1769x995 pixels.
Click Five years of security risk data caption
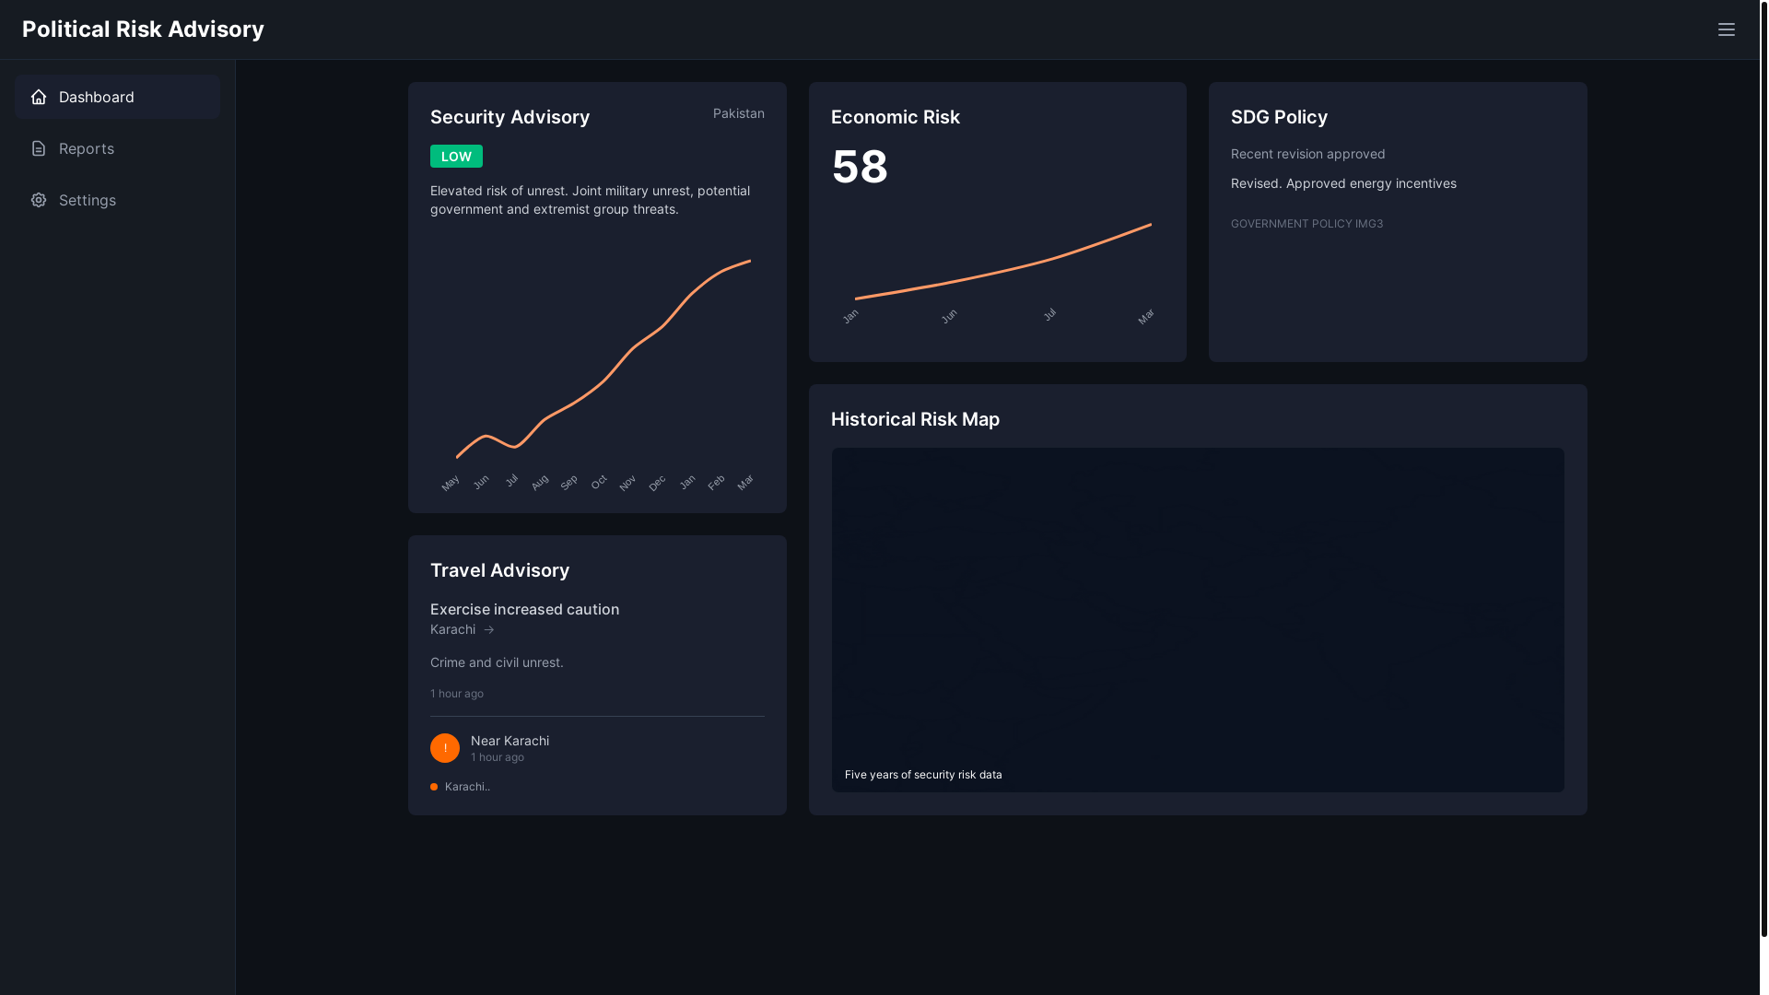click(923, 775)
